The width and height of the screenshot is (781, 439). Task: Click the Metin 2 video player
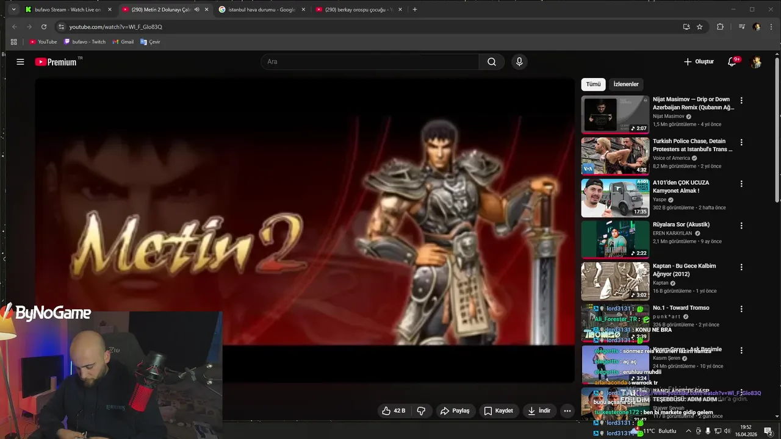[305, 230]
